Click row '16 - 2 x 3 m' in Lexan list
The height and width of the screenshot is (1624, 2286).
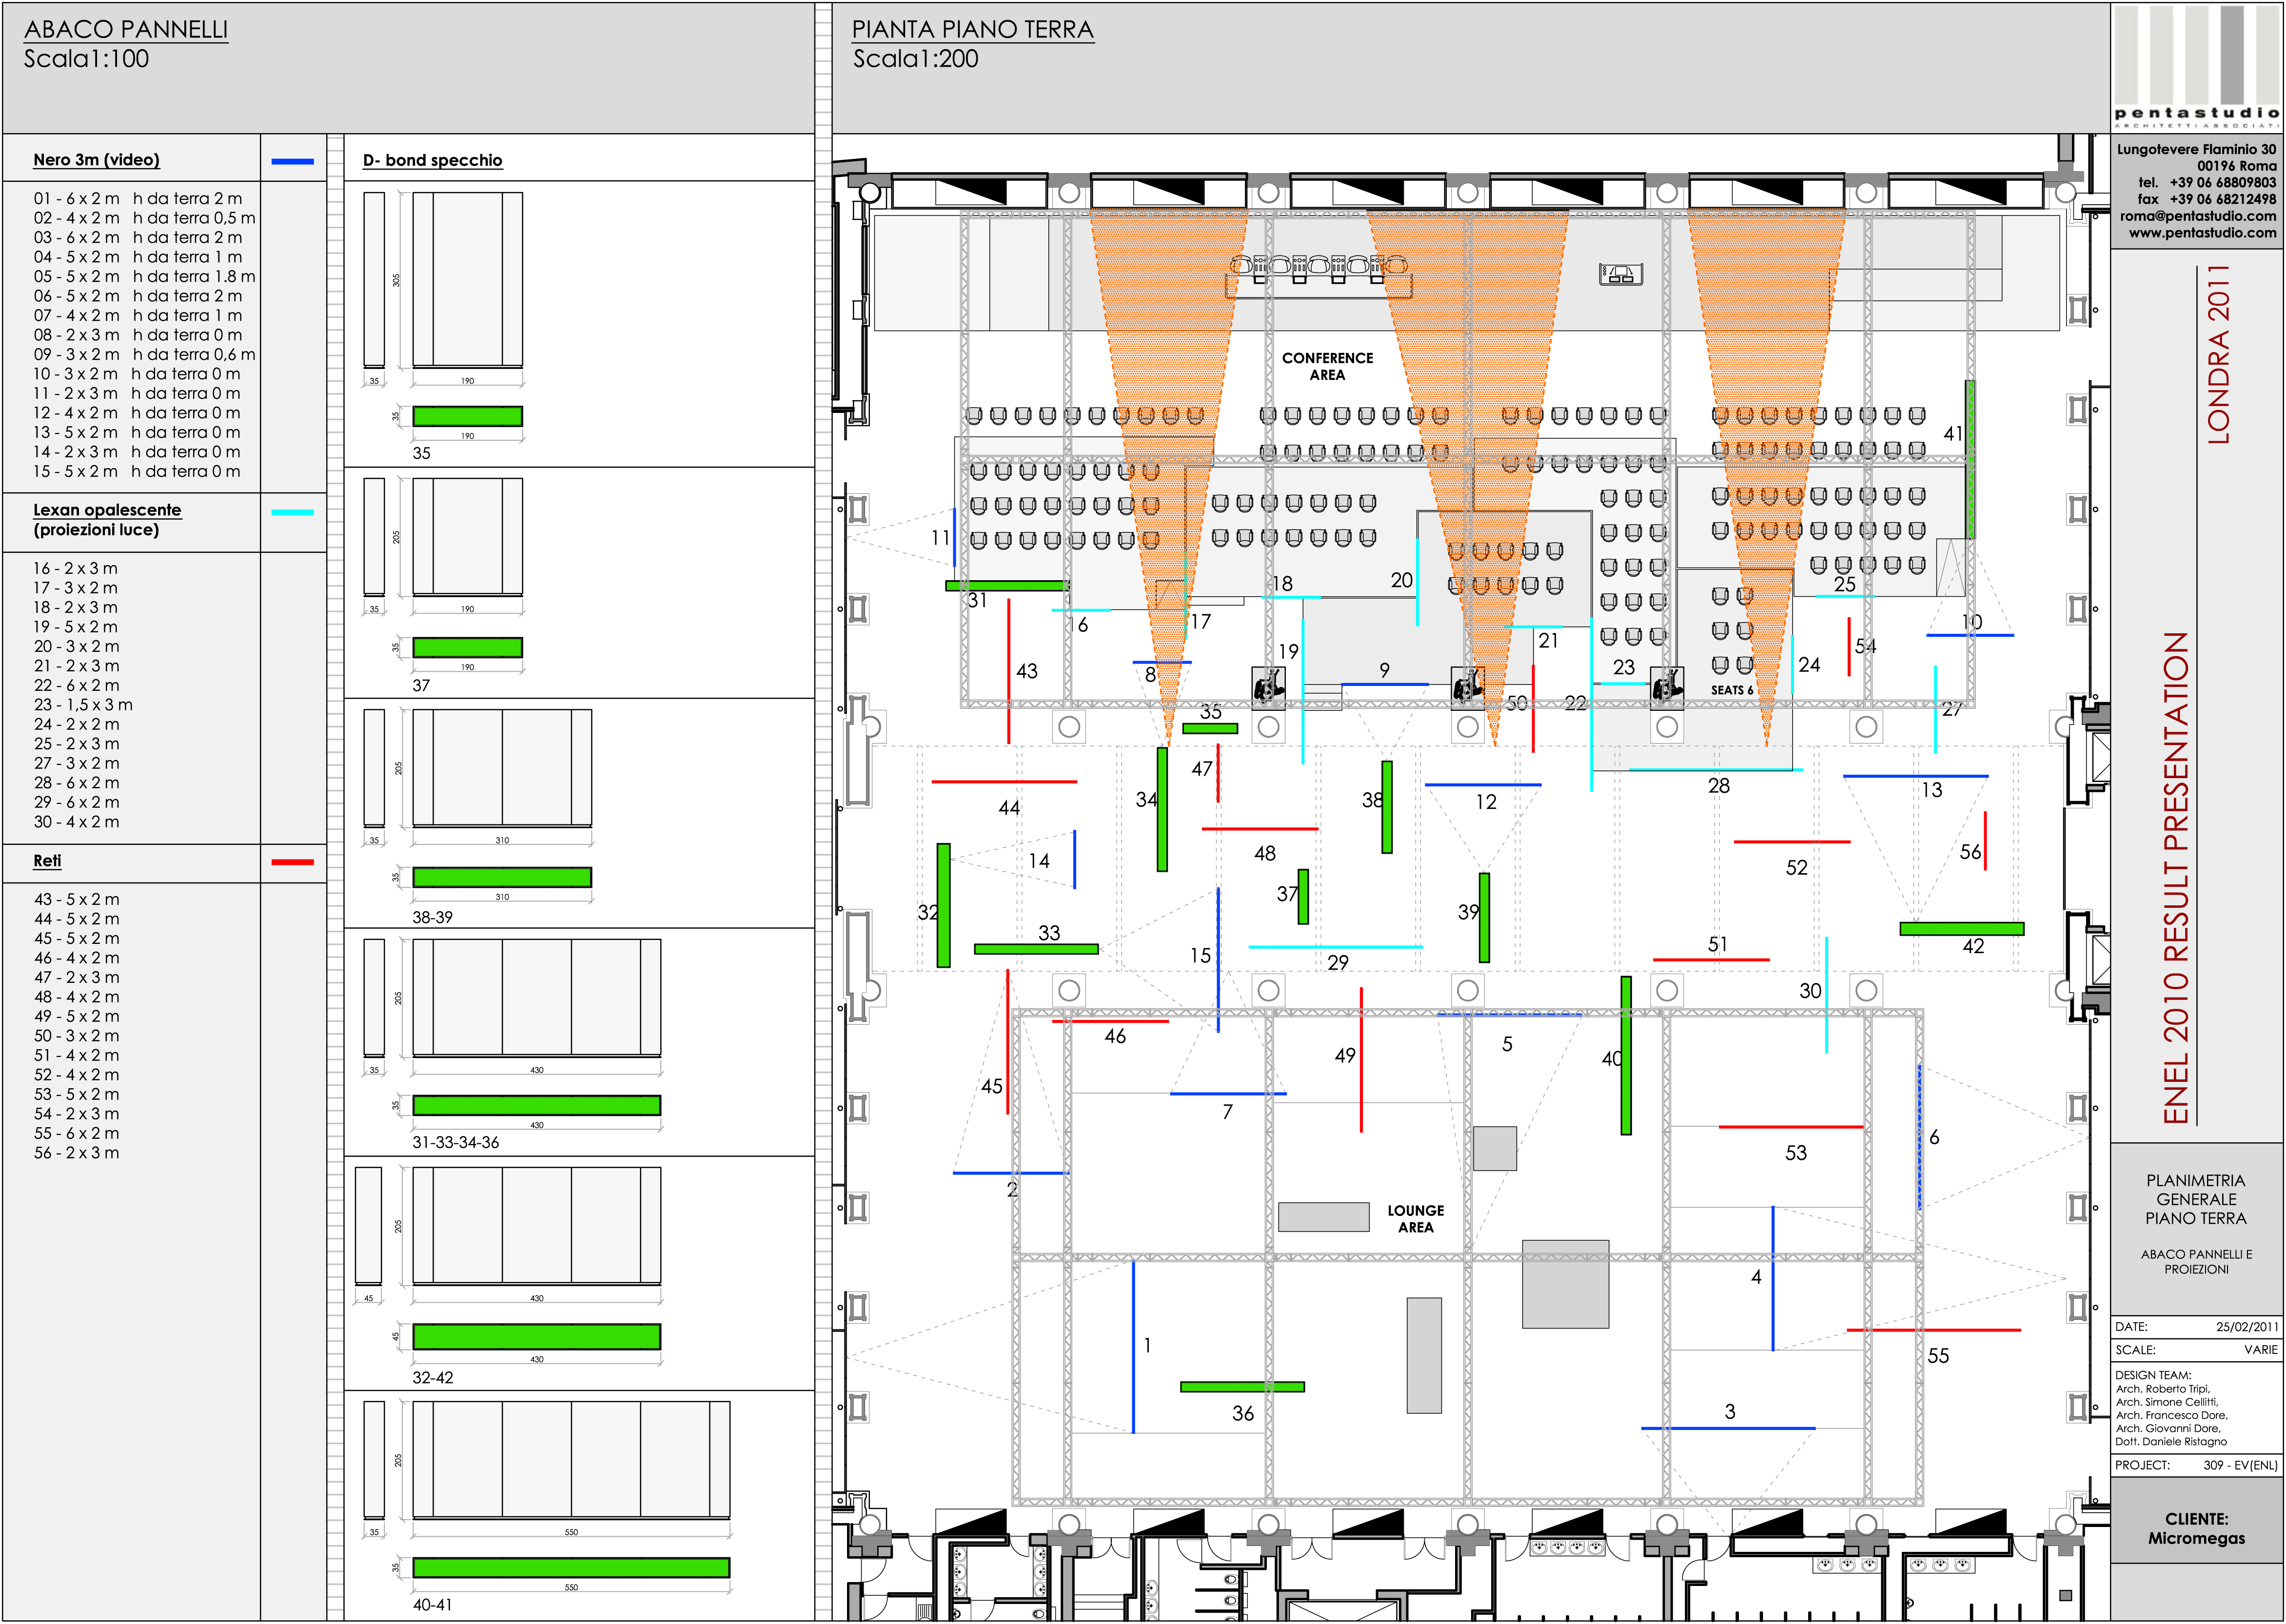coord(76,569)
